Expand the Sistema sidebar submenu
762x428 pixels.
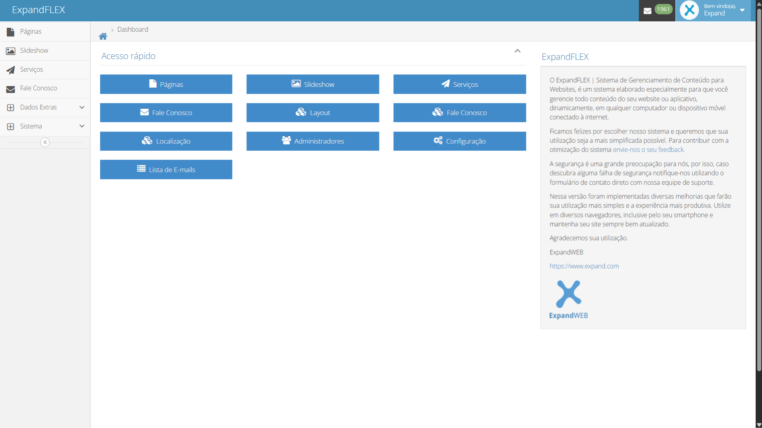(x=82, y=126)
